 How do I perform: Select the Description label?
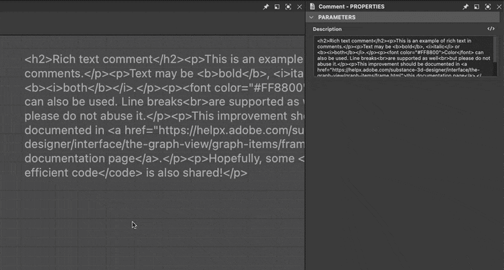(x=327, y=29)
